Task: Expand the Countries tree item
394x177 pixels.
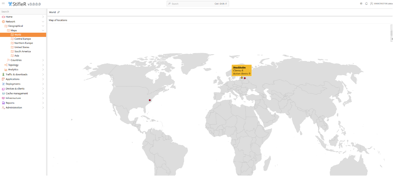Action: click(x=43, y=60)
